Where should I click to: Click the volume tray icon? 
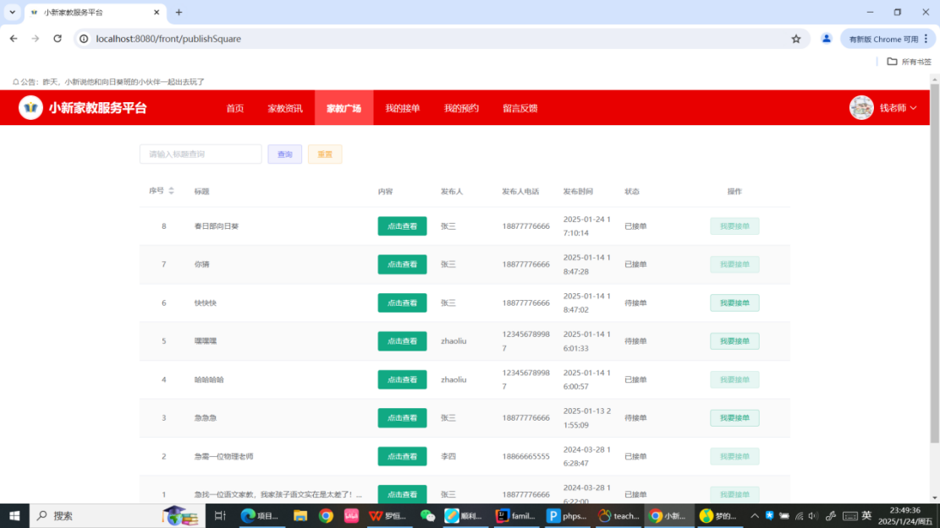pyautogui.click(x=813, y=515)
